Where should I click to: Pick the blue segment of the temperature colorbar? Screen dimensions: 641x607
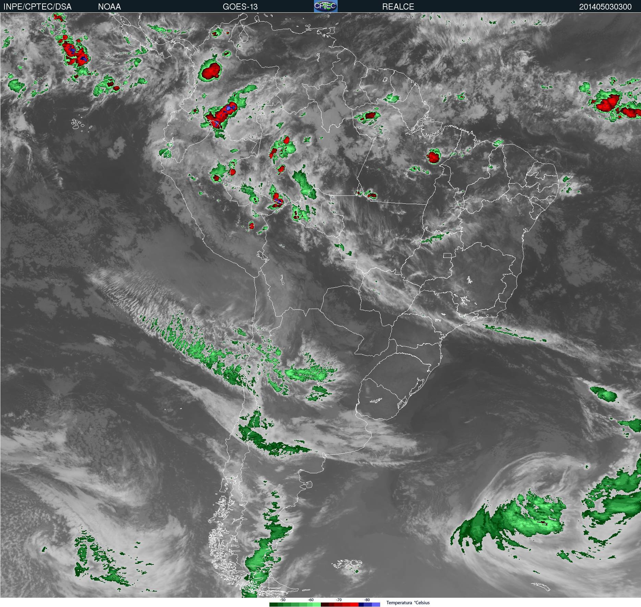coord(369,605)
